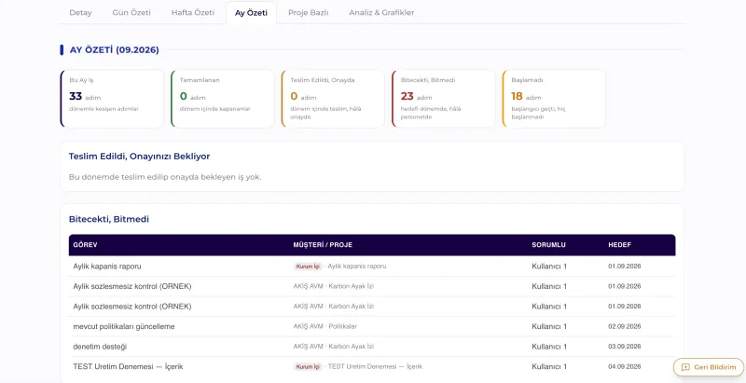Switch to the Detay tab
The image size is (746, 383).
point(80,13)
